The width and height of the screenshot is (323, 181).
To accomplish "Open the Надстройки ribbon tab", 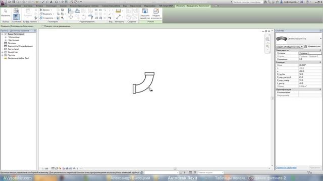I will pos(150,6).
